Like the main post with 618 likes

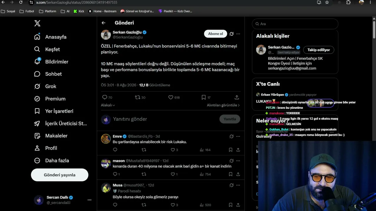click(x=171, y=97)
